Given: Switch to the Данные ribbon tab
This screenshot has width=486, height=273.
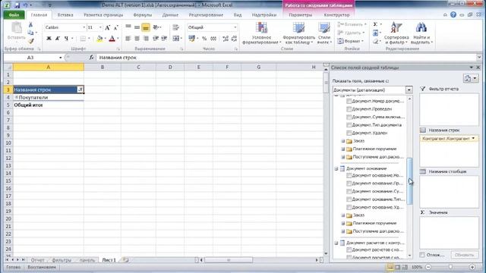Looking at the screenshot, I should pos(170,15).
